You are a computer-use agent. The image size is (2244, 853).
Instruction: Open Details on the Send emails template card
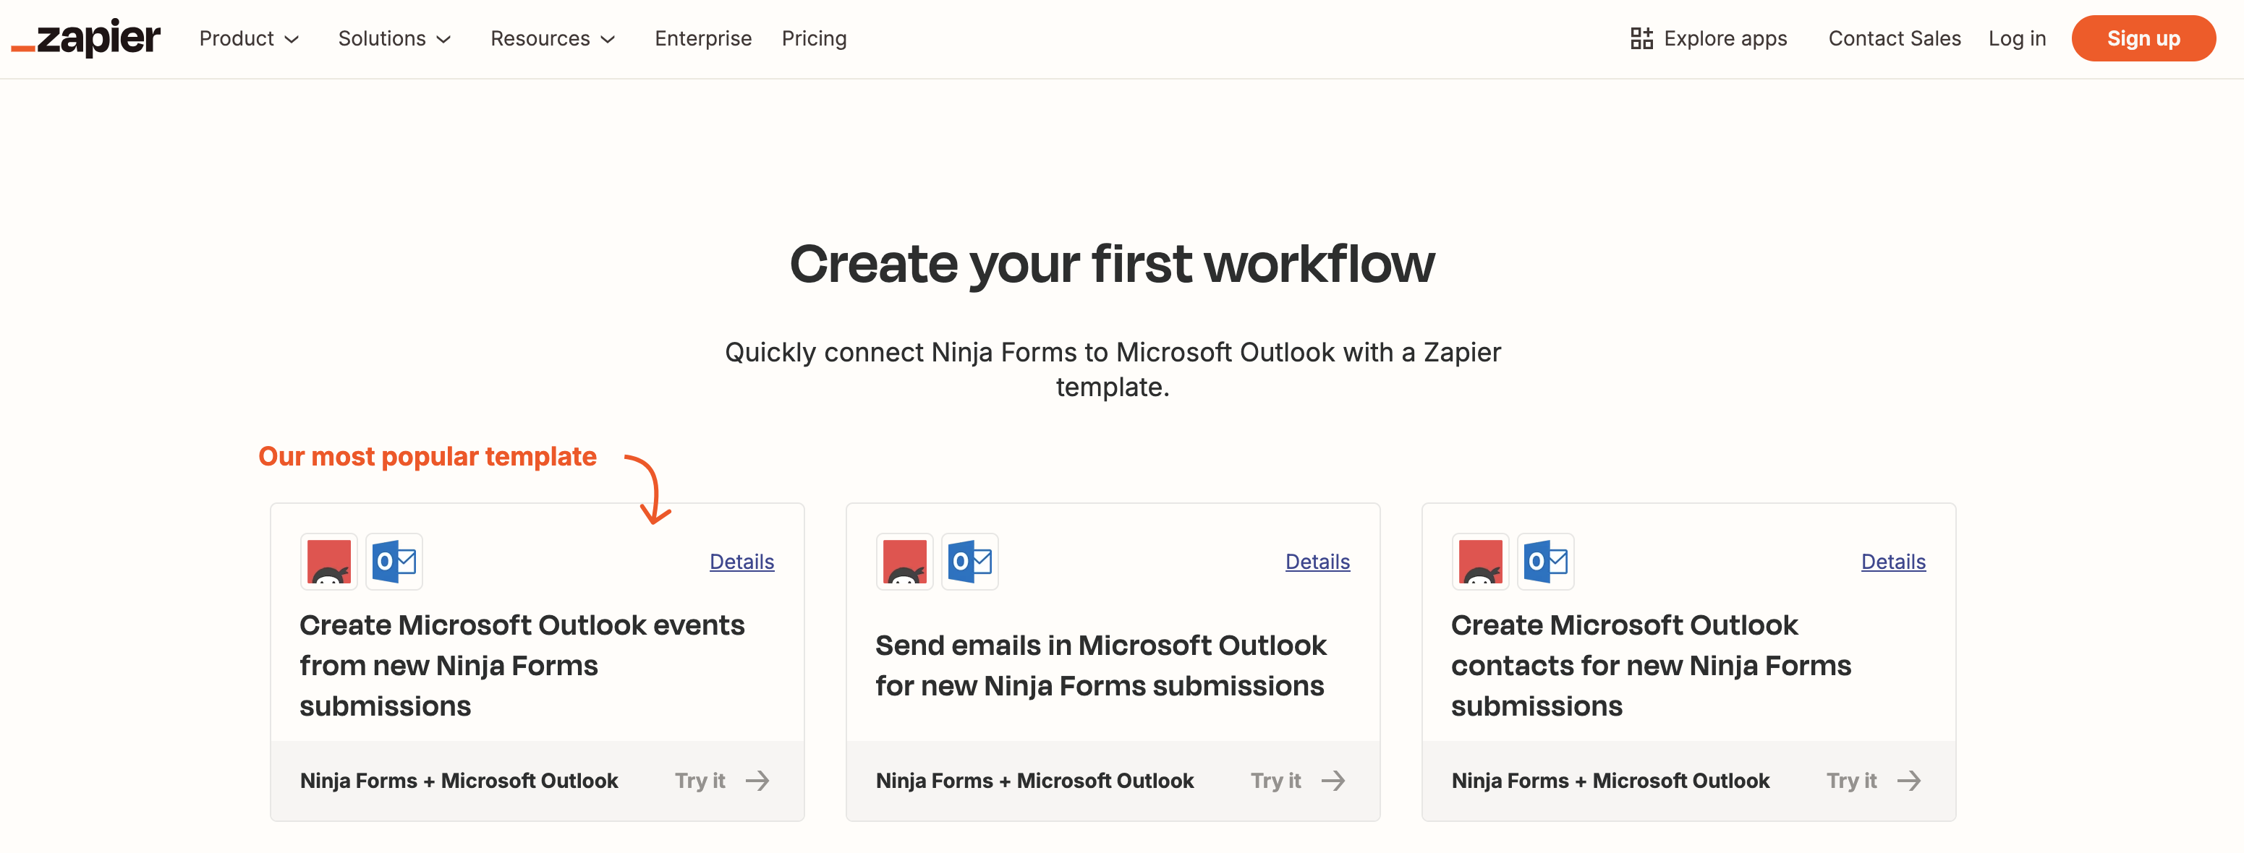click(1317, 562)
